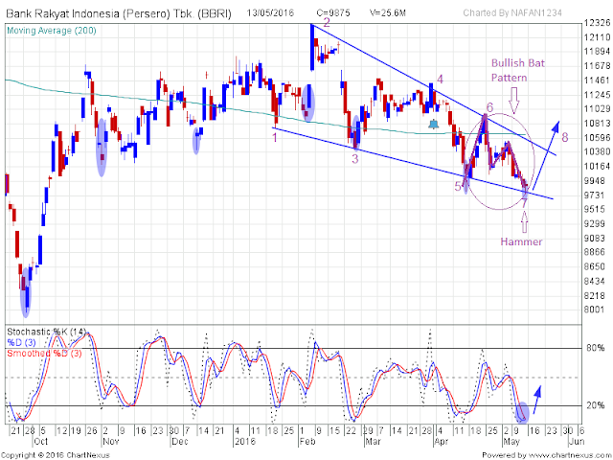Click the Mar month label on time axis
Viewport: 613px width, 460px height.
coord(373,442)
